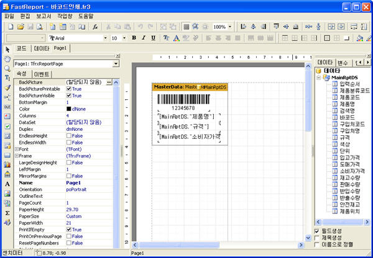The width and height of the screenshot is (373, 258).
Task: Switch to the 코드 tab
Action: pyautogui.click(x=21, y=48)
